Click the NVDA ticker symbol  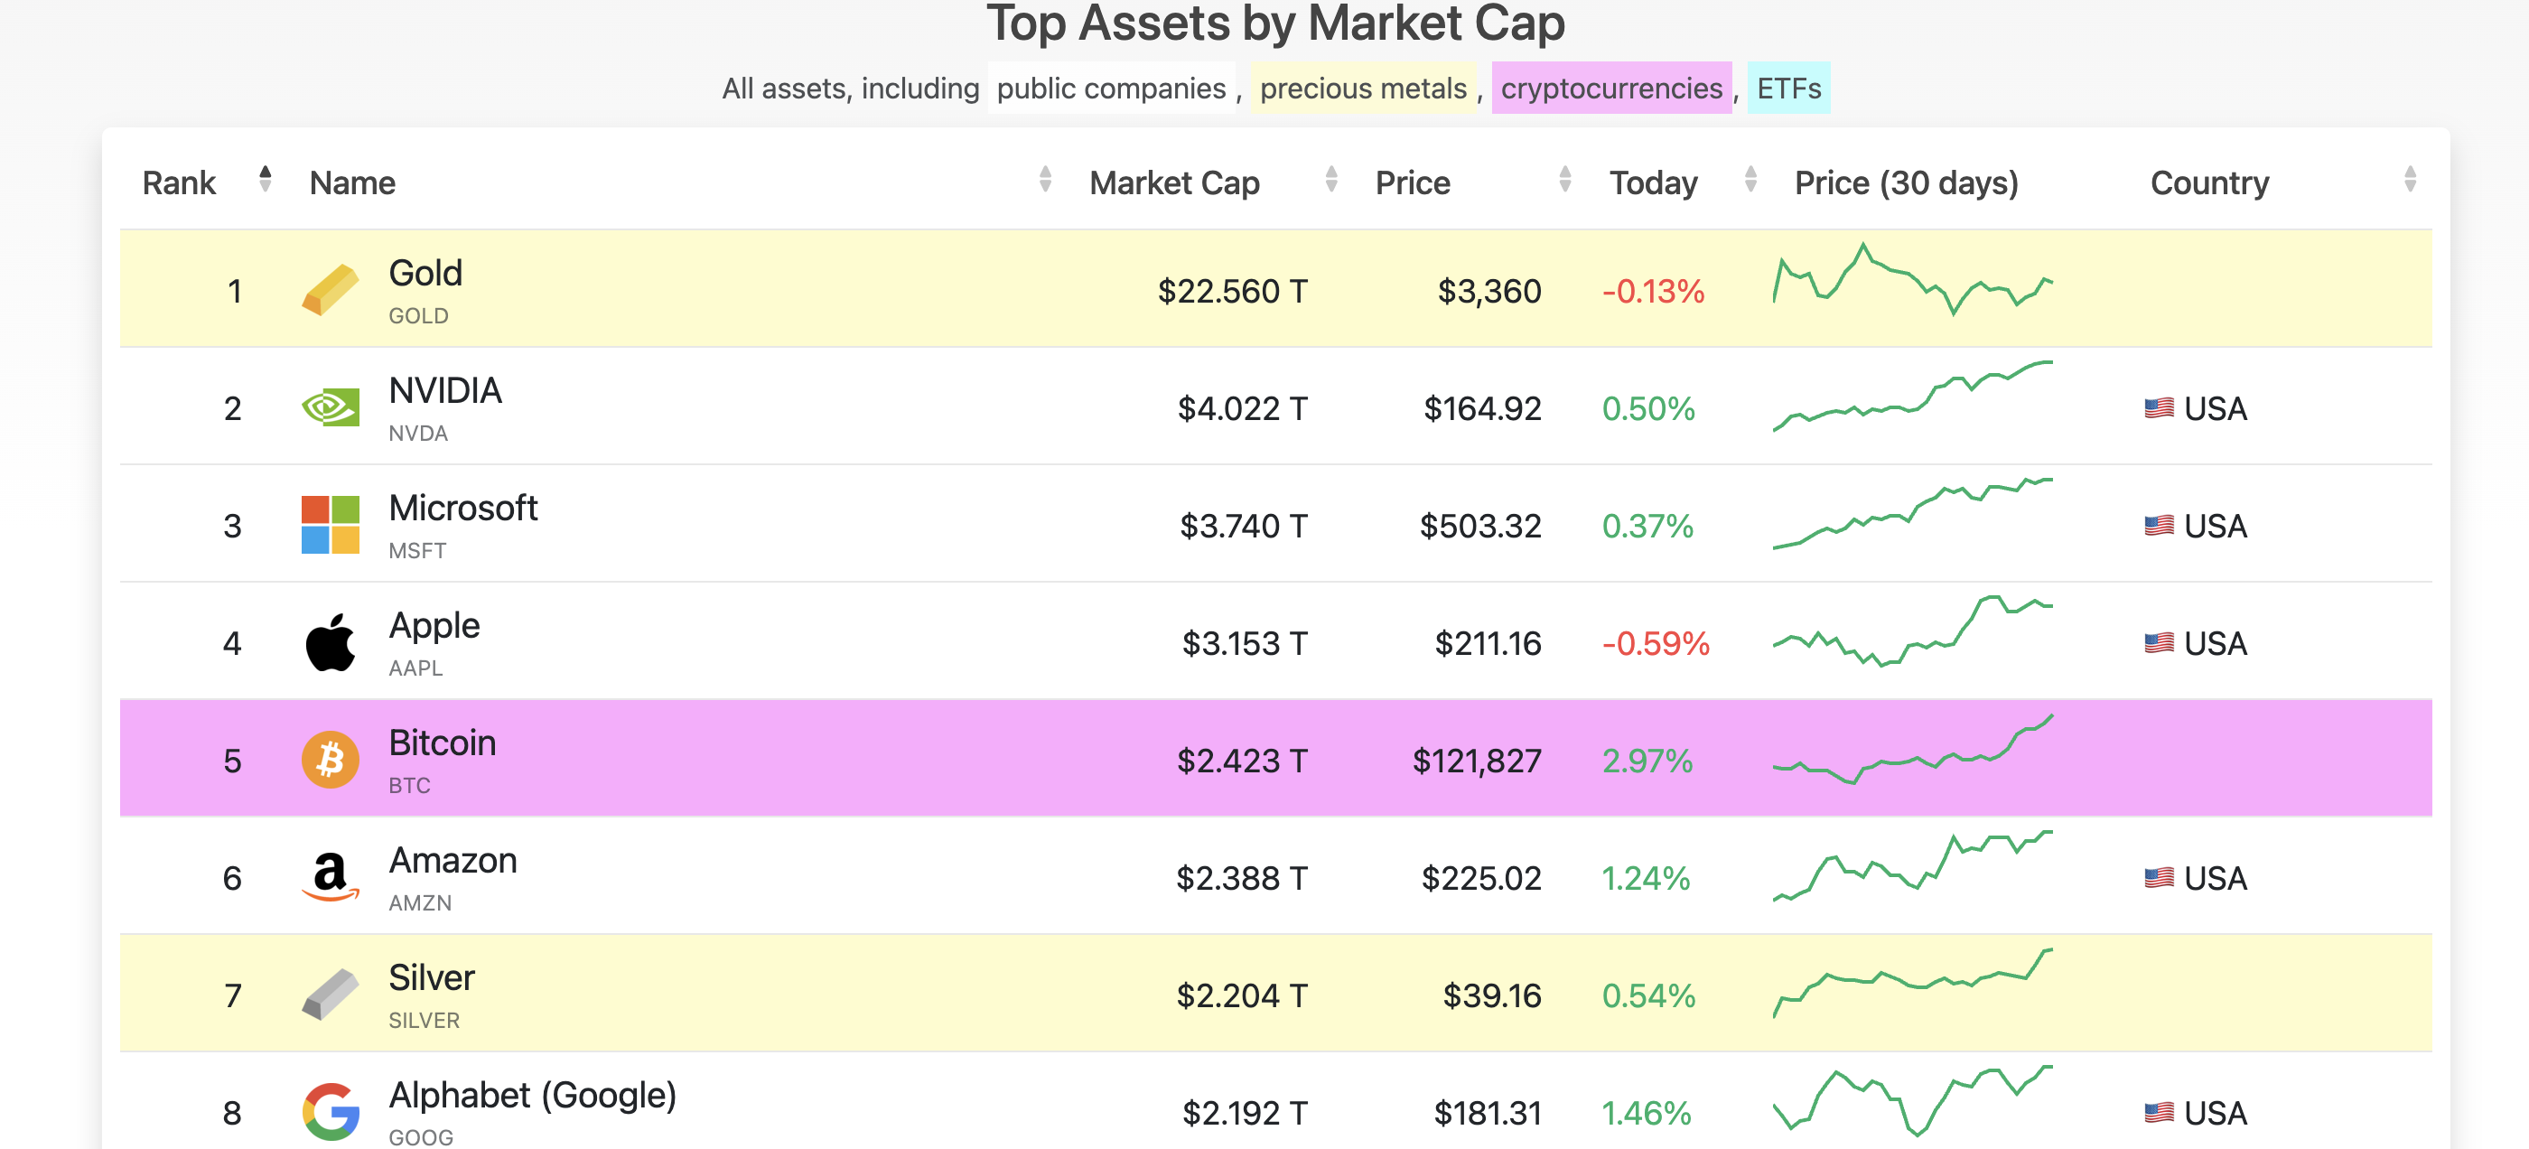click(x=418, y=433)
